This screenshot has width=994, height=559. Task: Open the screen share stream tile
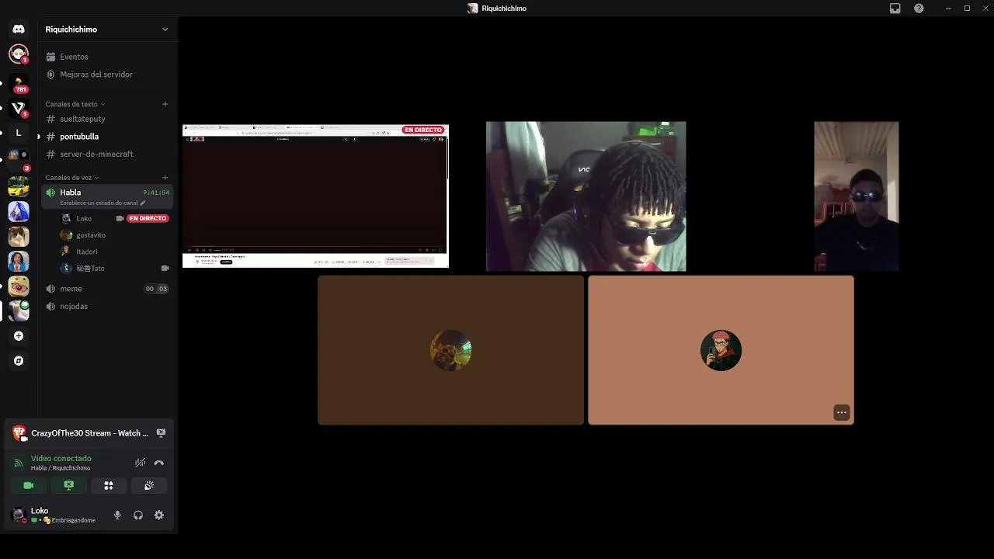click(x=315, y=196)
